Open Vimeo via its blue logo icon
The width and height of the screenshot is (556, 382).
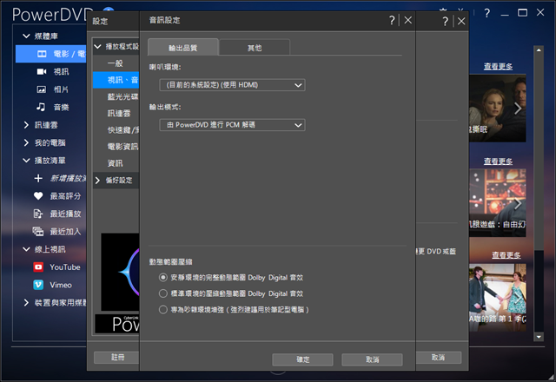[x=38, y=285]
